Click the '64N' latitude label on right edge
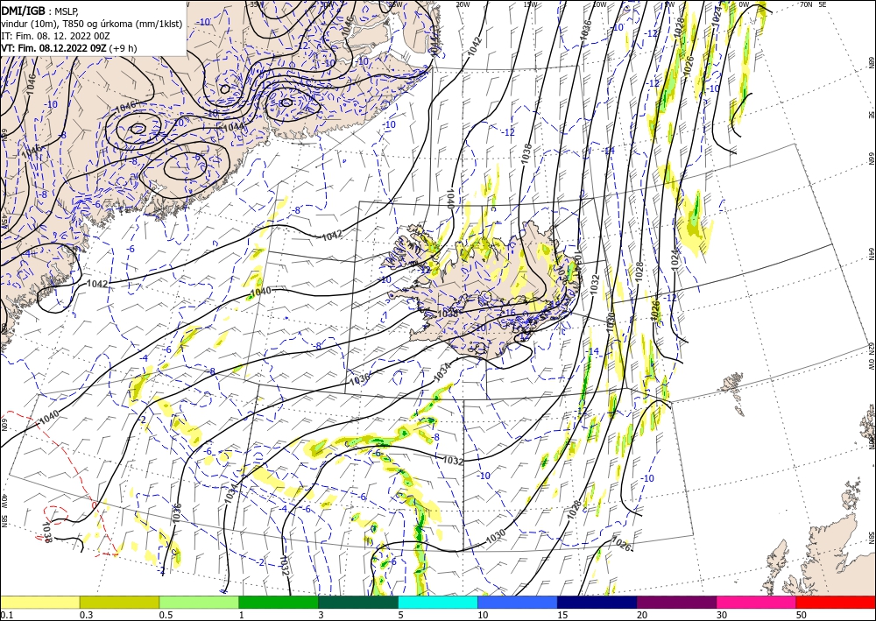This screenshot has height=621, width=876. [871, 254]
